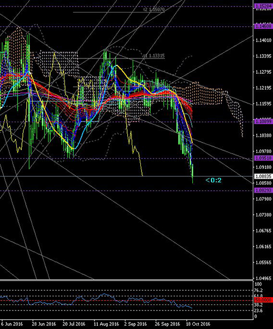Click the purple 1.09518 price level tag
The width and height of the screenshot is (273, 329).
[263, 158]
